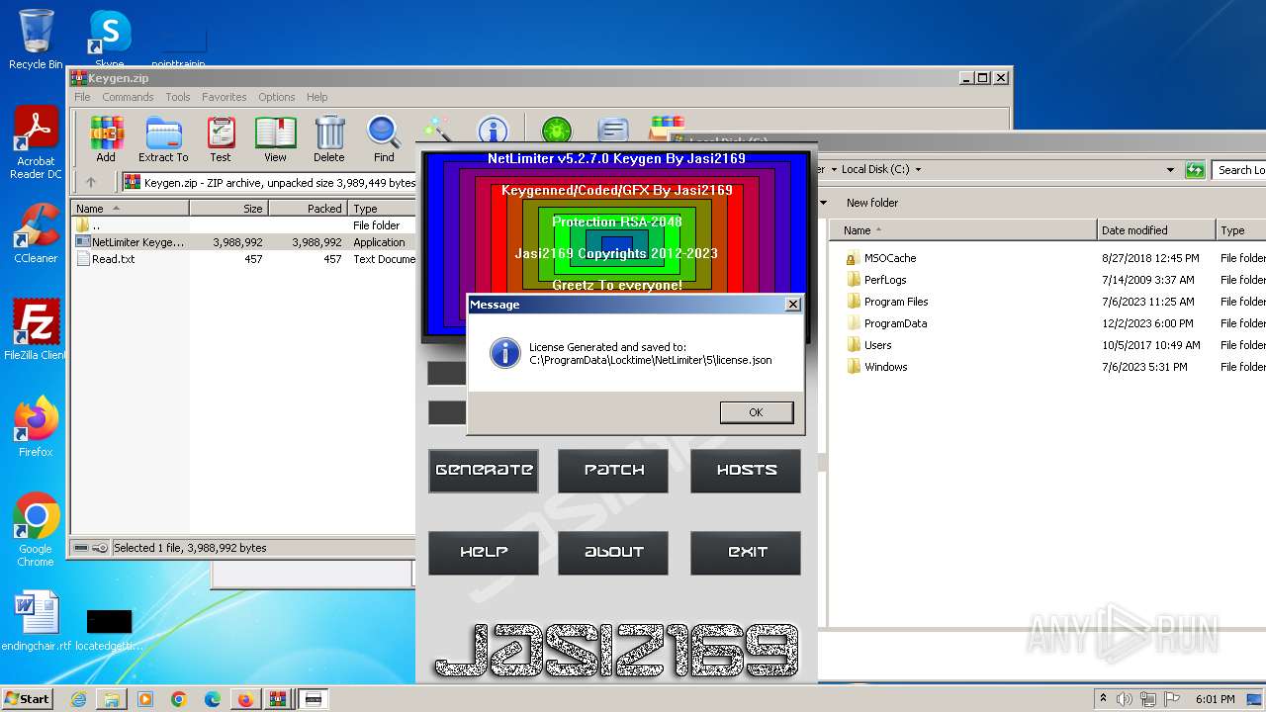
Task: Open the CCleaner desktop icon
Action: pos(36,233)
